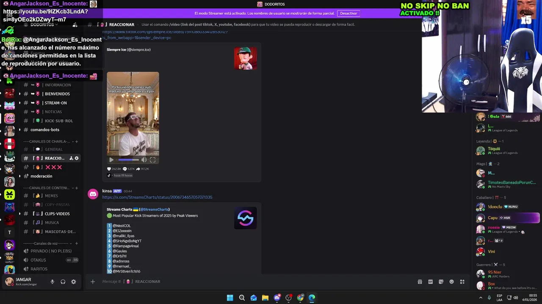Select the KICK-SUB-ROL channel
542x304 pixels.
pos(51,121)
